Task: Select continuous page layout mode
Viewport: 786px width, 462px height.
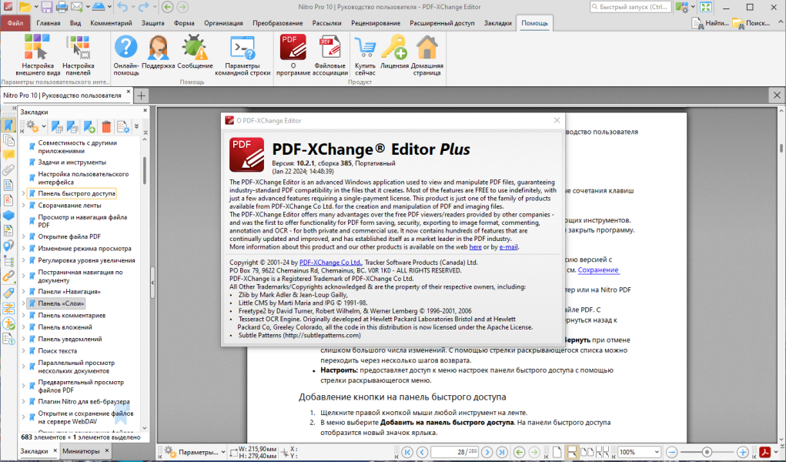Action: 571,452
